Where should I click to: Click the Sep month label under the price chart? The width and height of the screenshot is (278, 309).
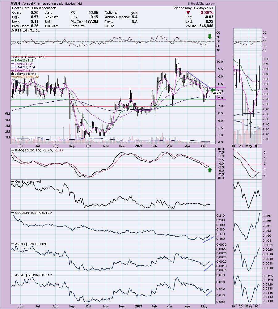72,146
